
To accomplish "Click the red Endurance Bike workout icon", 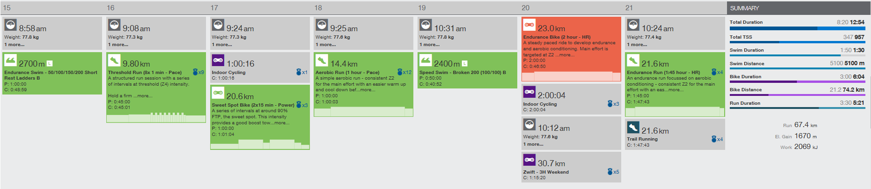I will [x=529, y=25].
